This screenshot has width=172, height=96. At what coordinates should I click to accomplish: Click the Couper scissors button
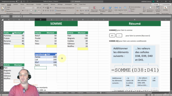point(8,7)
